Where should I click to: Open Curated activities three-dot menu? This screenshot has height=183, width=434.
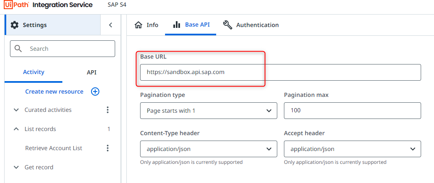pyautogui.click(x=108, y=110)
